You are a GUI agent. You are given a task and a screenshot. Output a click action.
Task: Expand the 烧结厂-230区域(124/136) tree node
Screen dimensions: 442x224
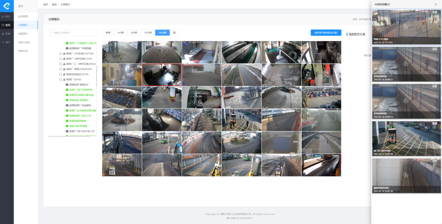[61, 54]
